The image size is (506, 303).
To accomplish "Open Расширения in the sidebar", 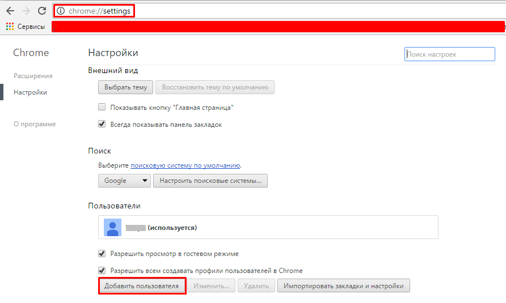I will coord(33,76).
